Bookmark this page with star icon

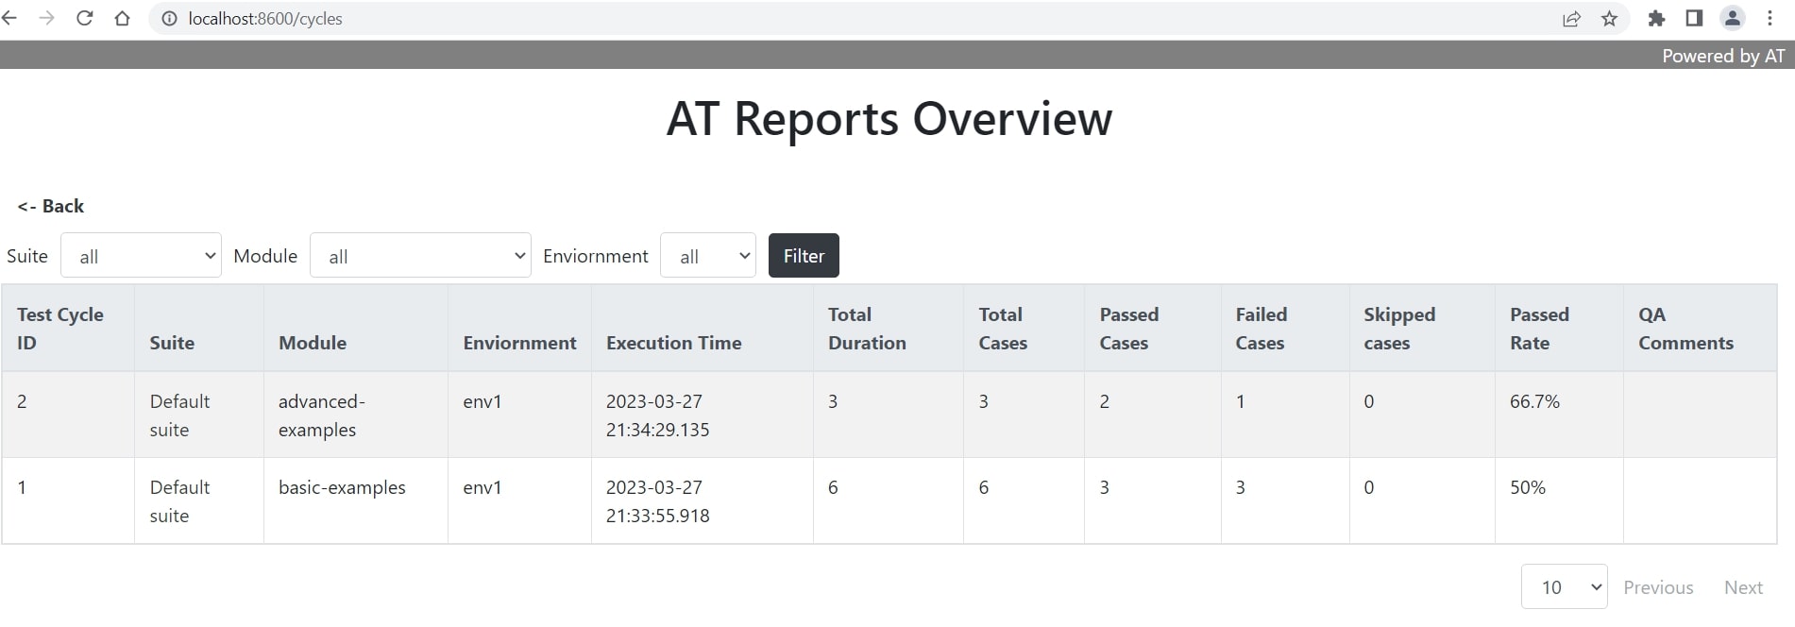(x=1609, y=19)
